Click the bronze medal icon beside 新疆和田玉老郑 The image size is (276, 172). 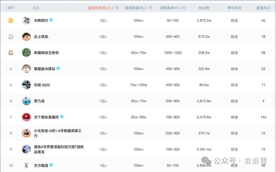click(x=10, y=52)
